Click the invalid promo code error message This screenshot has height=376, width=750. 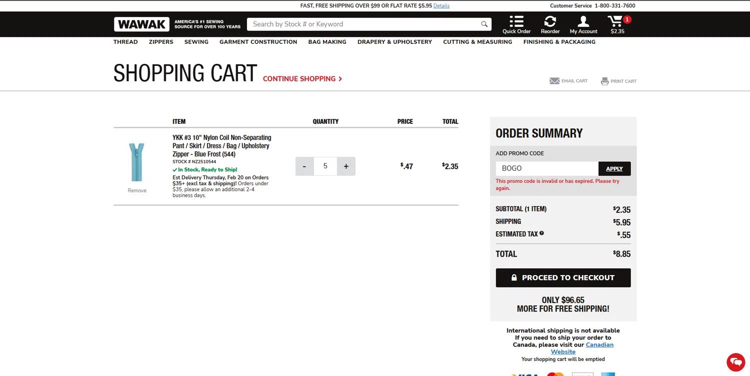click(557, 185)
